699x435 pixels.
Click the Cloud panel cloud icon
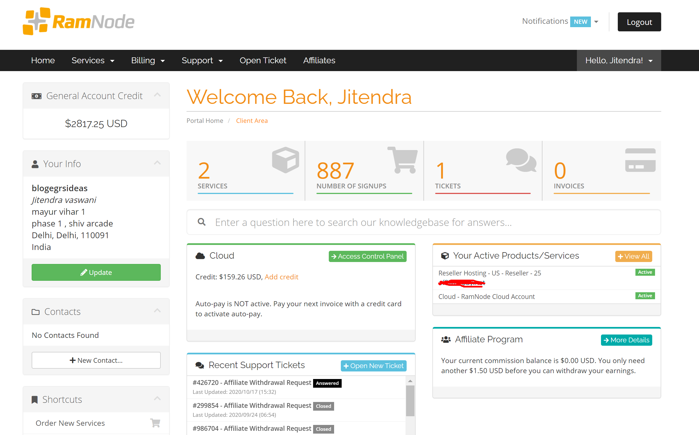(x=200, y=256)
